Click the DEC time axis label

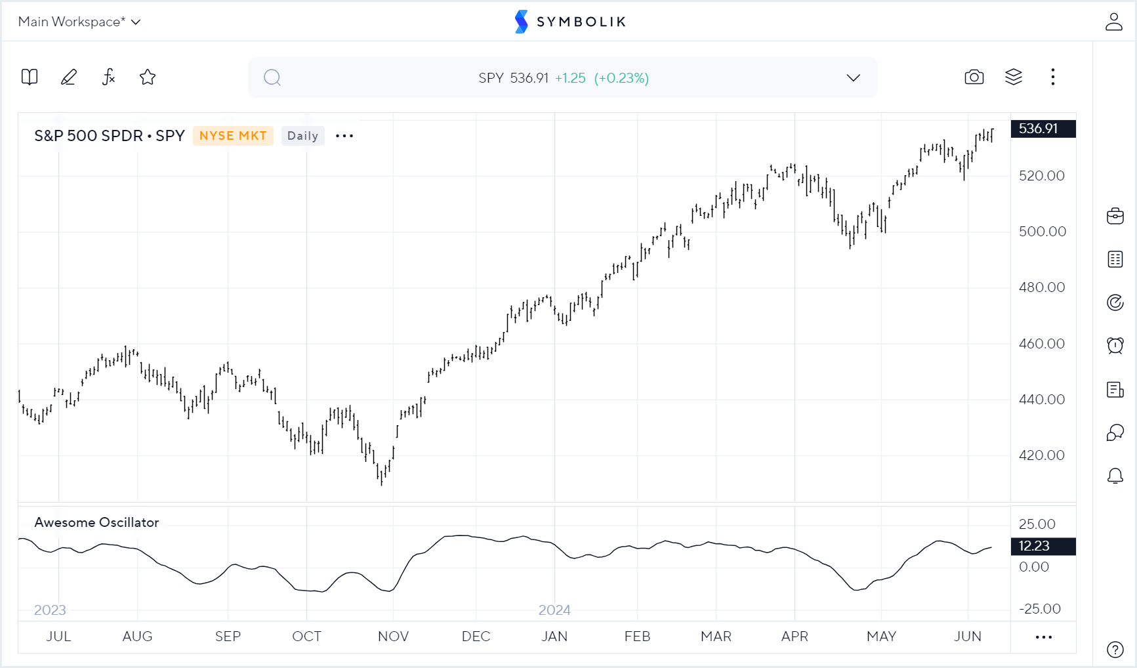tap(476, 637)
